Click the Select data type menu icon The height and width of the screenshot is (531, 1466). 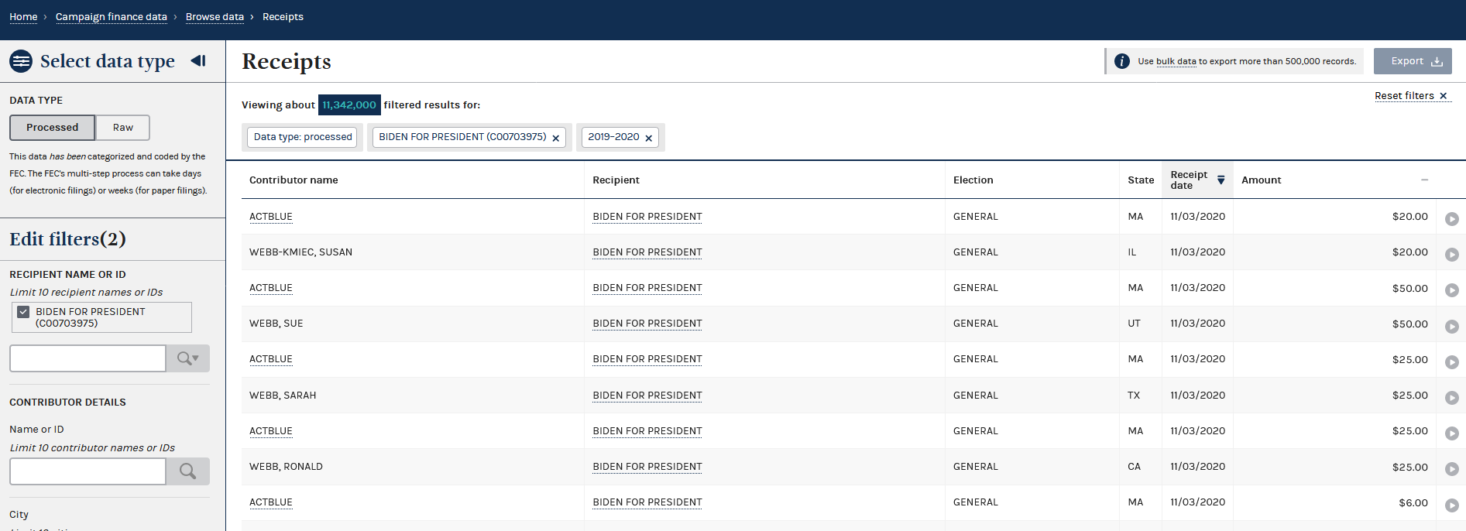pos(21,61)
